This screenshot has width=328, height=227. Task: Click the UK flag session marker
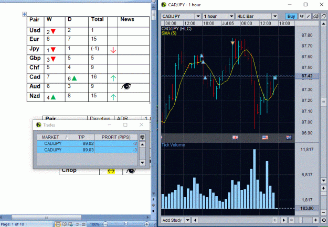click(x=235, y=138)
